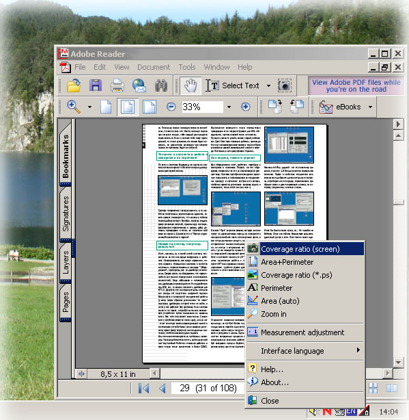Choose Coverage ratio (screen) menu entry

coord(305,249)
